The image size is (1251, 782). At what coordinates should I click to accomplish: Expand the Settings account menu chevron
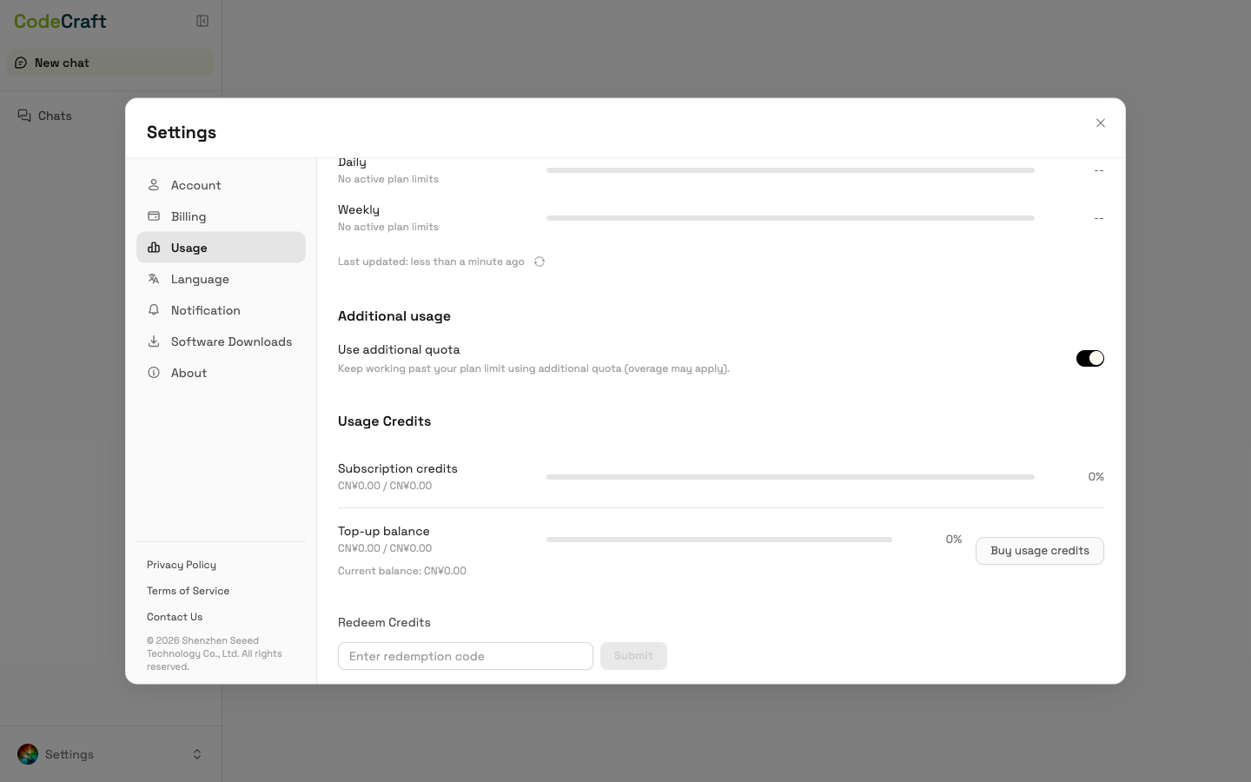point(197,754)
